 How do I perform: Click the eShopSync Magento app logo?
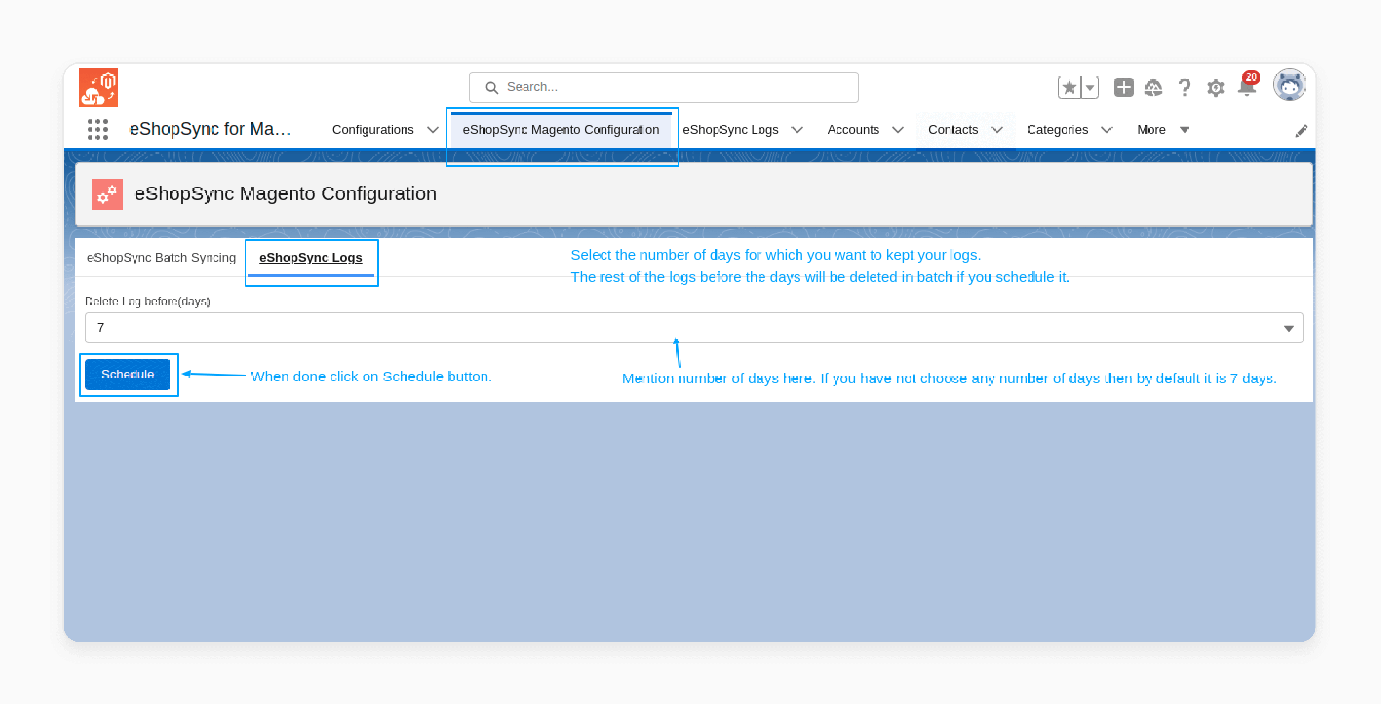(x=98, y=87)
